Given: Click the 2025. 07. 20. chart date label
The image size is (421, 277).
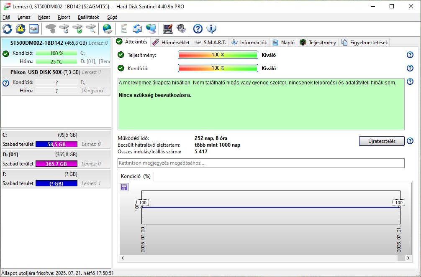Looking at the screenshot, I should [143, 239].
